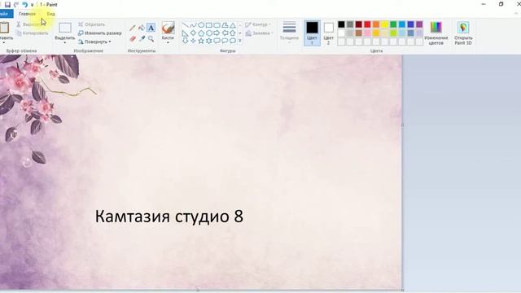Select the Color picker eyedropper tool

[142, 39]
